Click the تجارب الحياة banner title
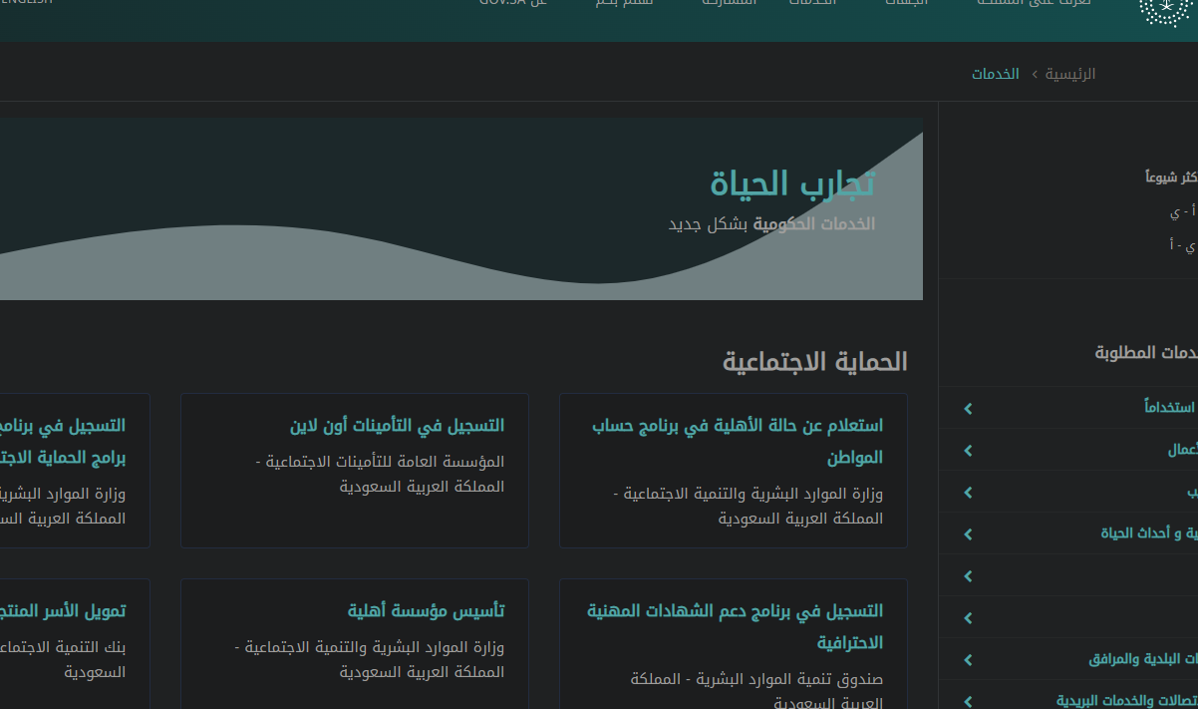The width and height of the screenshot is (1198, 709). pos(792,183)
